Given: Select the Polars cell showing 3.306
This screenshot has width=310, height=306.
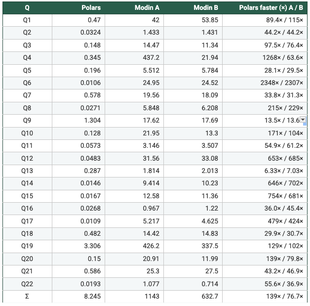Looking at the screenshot, I should tap(91, 247).
